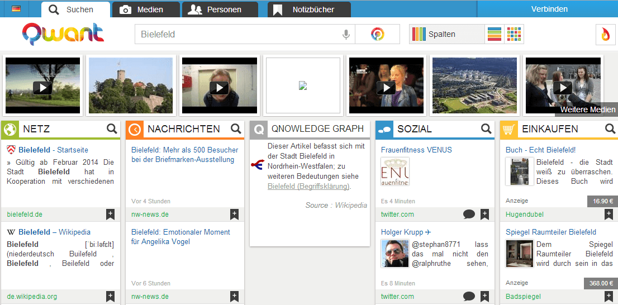The image size is (618, 305).
Task: Click the QNOWLEDGE GRAPH Q icon
Action: pyautogui.click(x=259, y=129)
